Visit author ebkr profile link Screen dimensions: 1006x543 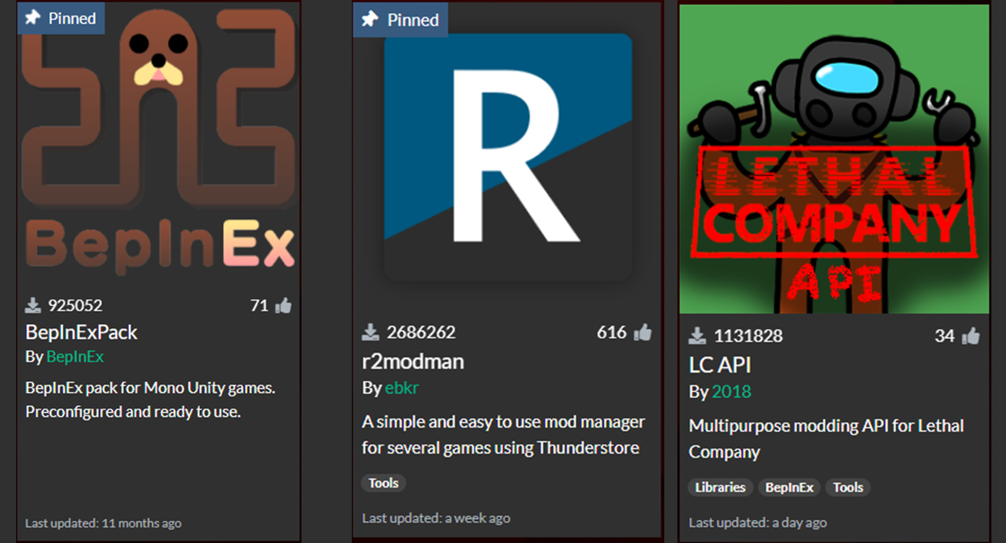point(402,388)
